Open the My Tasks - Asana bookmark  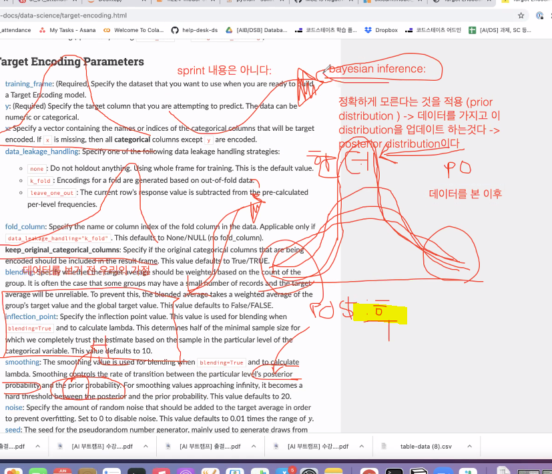(67, 30)
